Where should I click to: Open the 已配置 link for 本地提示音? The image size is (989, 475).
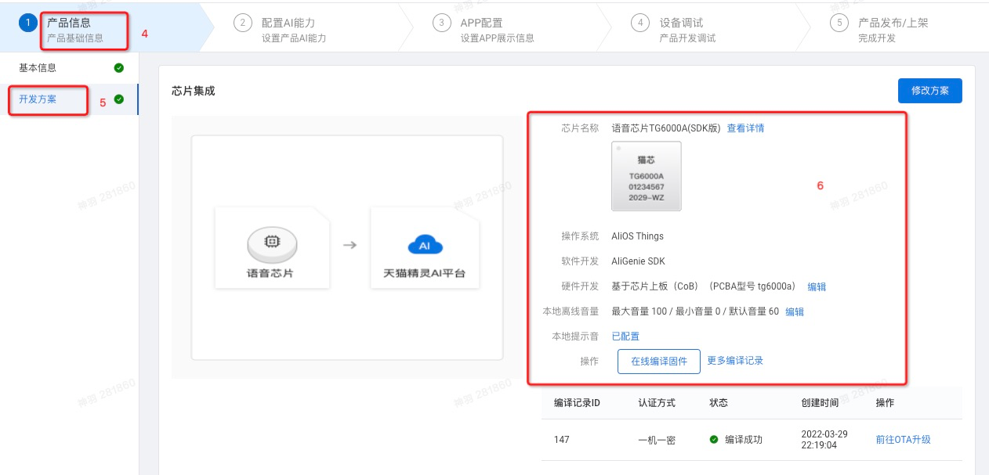click(625, 336)
